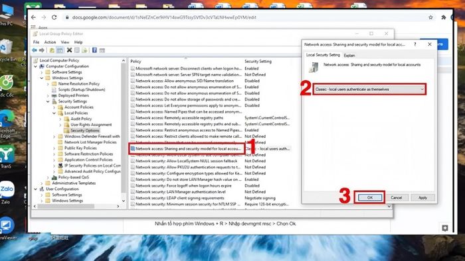The height and width of the screenshot is (261, 465).
Task: Open UltraViewer desktop icon
Action: pyautogui.click(x=7, y=228)
